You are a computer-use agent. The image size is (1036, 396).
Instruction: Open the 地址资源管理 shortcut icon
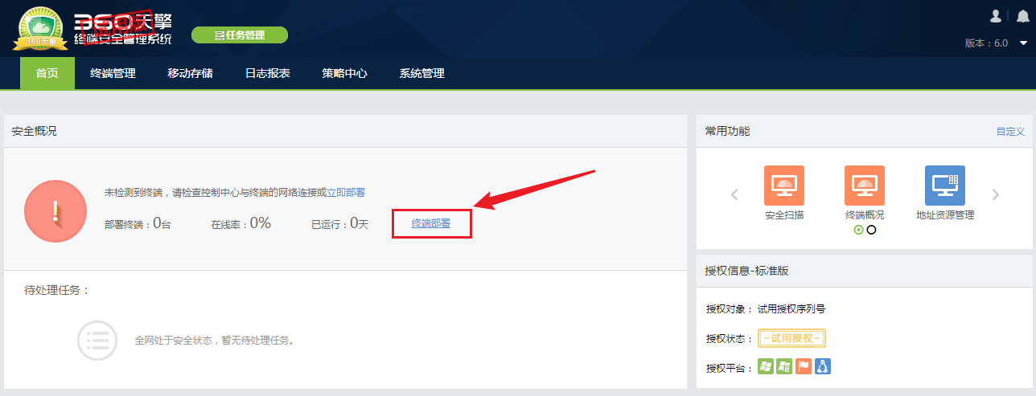coord(944,186)
